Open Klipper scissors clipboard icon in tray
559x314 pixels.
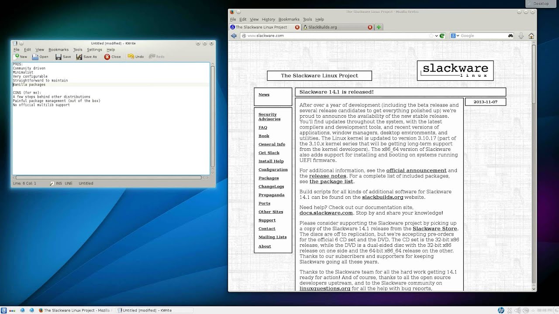pyautogui.click(x=509, y=310)
